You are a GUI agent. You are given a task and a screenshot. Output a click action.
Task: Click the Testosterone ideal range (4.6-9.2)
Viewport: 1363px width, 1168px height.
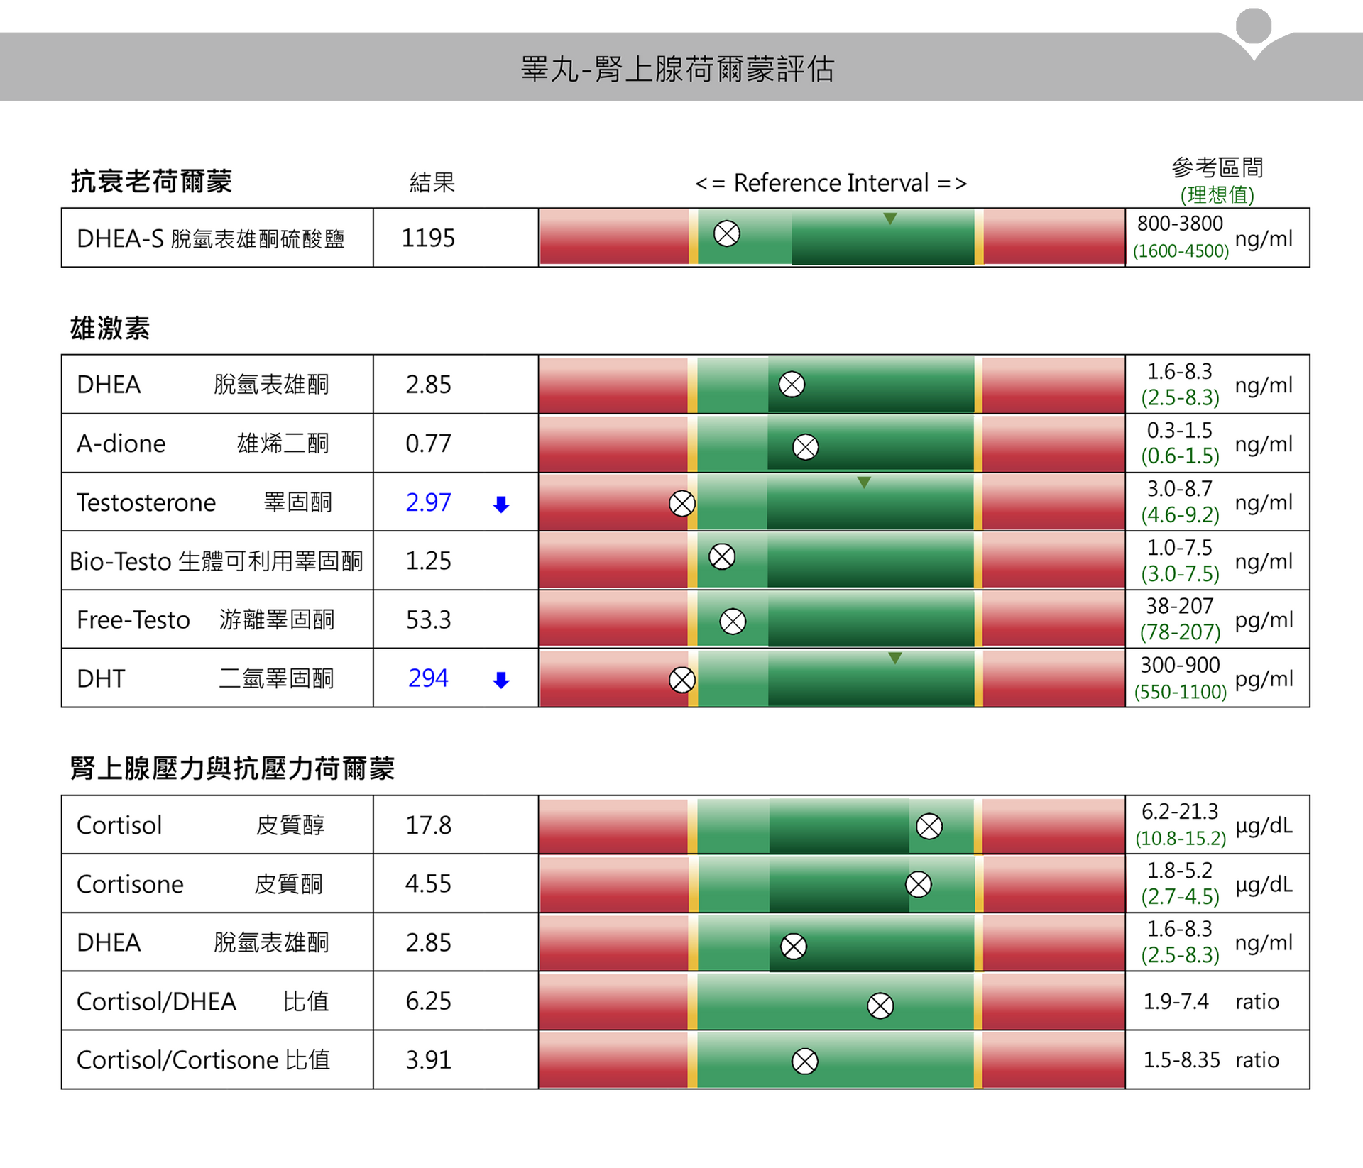pos(1180,515)
